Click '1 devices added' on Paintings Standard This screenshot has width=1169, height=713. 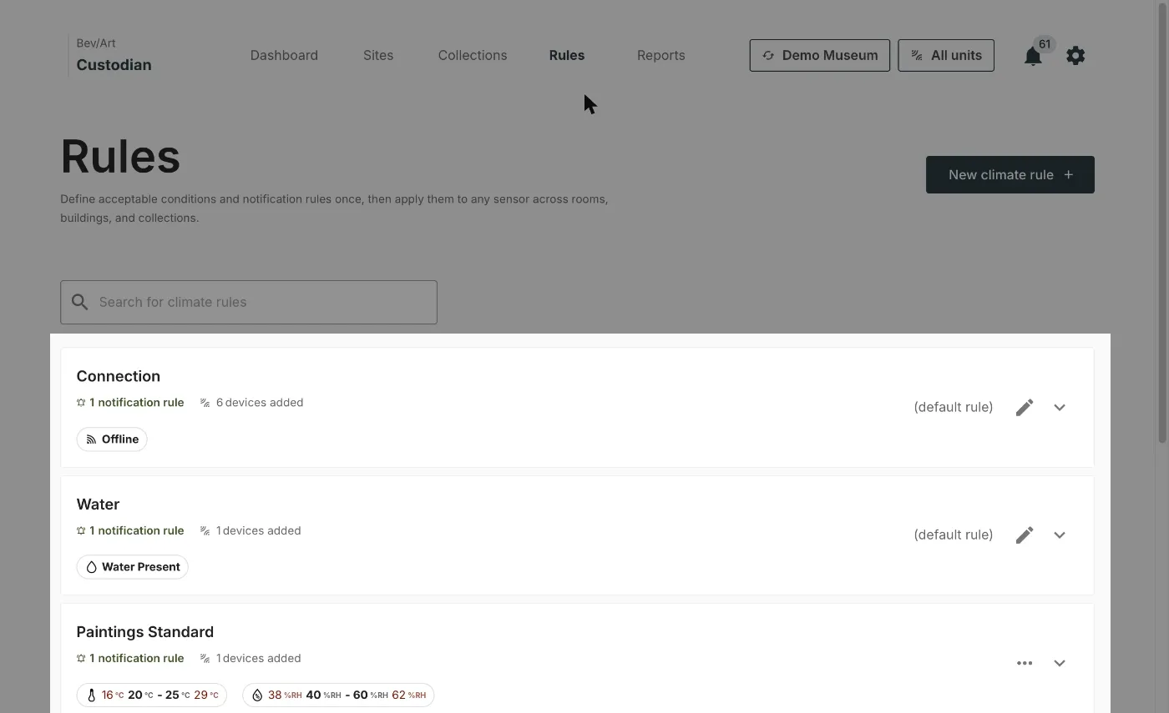pyautogui.click(x=250, y=658)
